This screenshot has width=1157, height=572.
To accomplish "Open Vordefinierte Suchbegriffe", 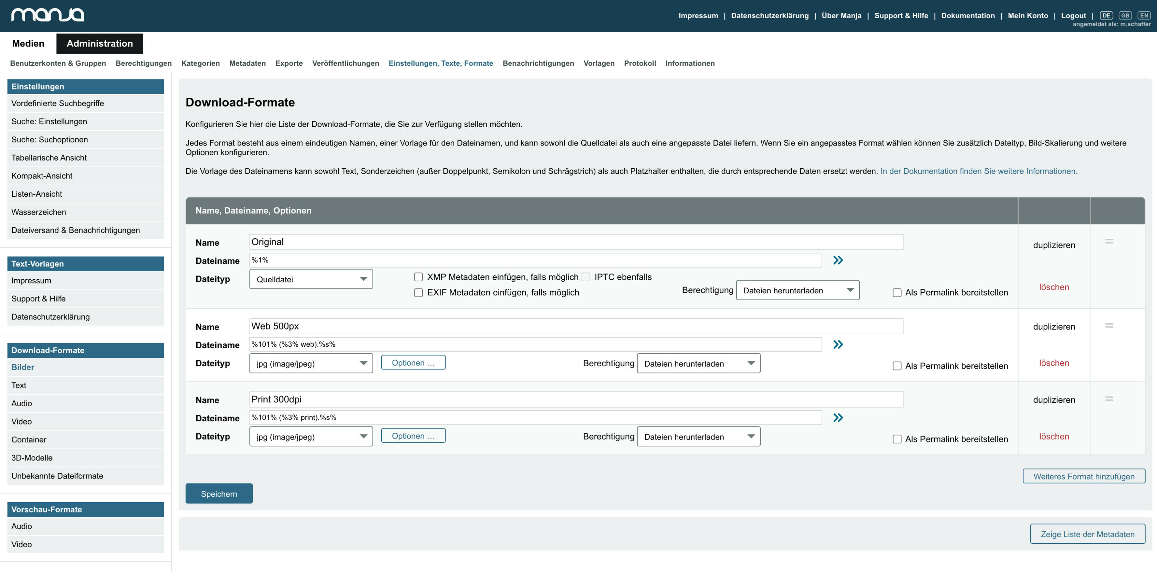I will point(85,103).
